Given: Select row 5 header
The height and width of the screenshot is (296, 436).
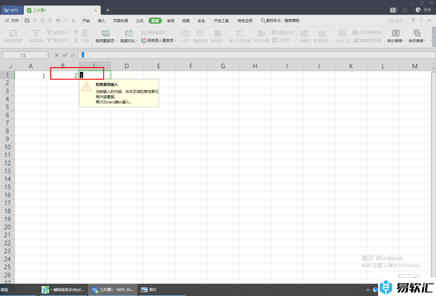Looking at the screenshot, I should tap(7, 107).
